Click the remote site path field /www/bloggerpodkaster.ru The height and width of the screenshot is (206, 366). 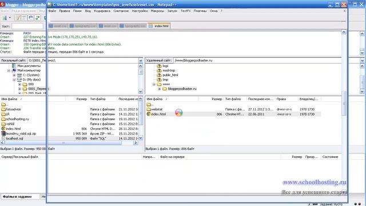click(257, 61)
